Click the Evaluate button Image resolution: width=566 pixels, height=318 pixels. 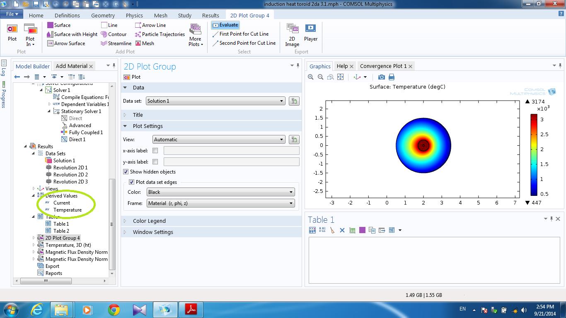[225, 25]
